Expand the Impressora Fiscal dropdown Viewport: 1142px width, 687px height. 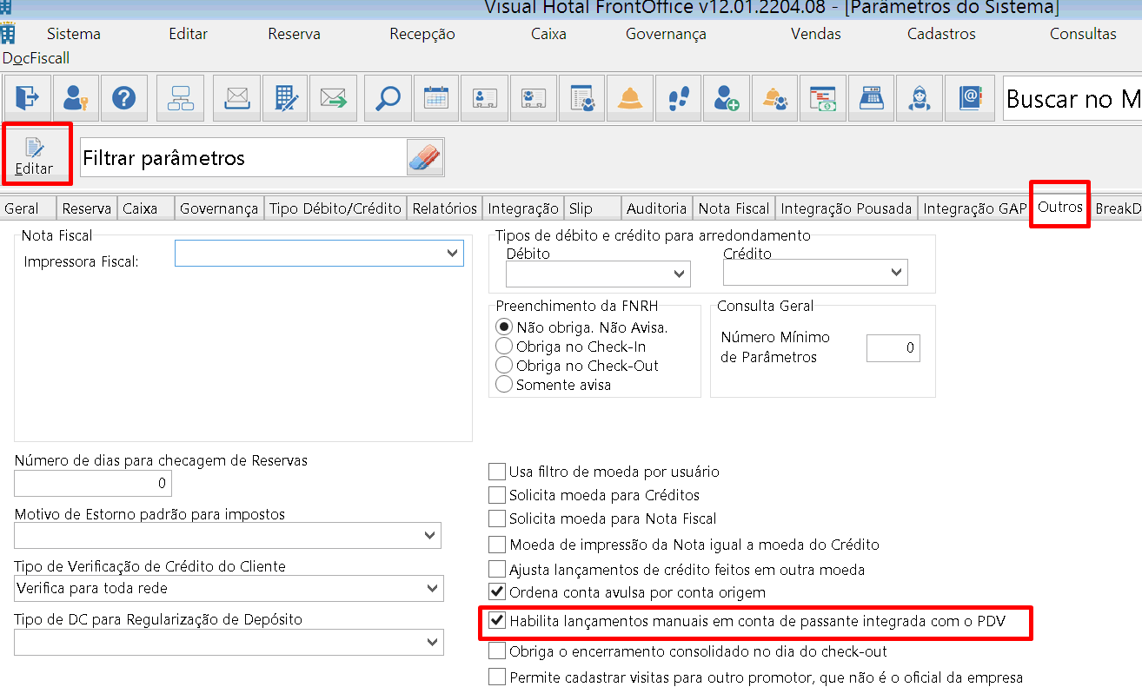point(452,253)
